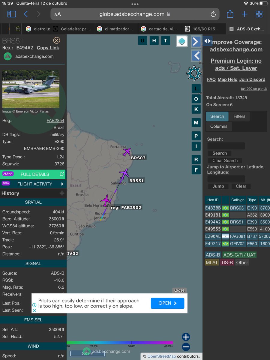The image size is (270, 360).
Task: Toggle sidebar width double-arrow button
Action: (x=208, y=41)
